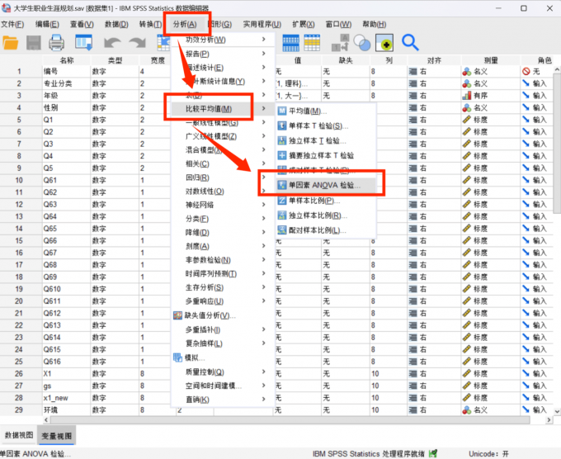Open the 转换(T) menu
The height and width of the screenshot is (459, 561).
point(150,24)
